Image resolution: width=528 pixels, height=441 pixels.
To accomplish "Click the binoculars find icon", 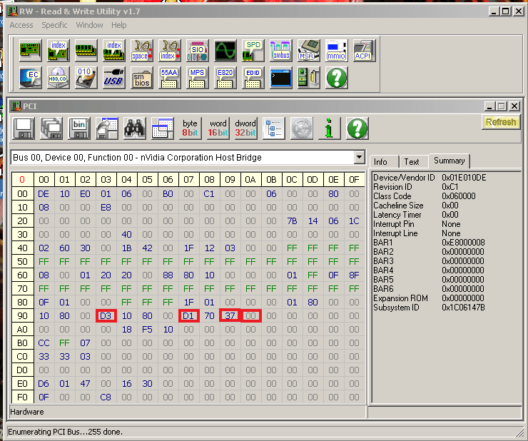I will tap(135, 128).
